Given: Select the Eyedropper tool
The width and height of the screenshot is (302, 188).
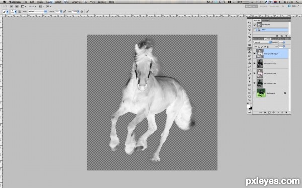Looking at the screenshot, I should [x=250, y=41].
